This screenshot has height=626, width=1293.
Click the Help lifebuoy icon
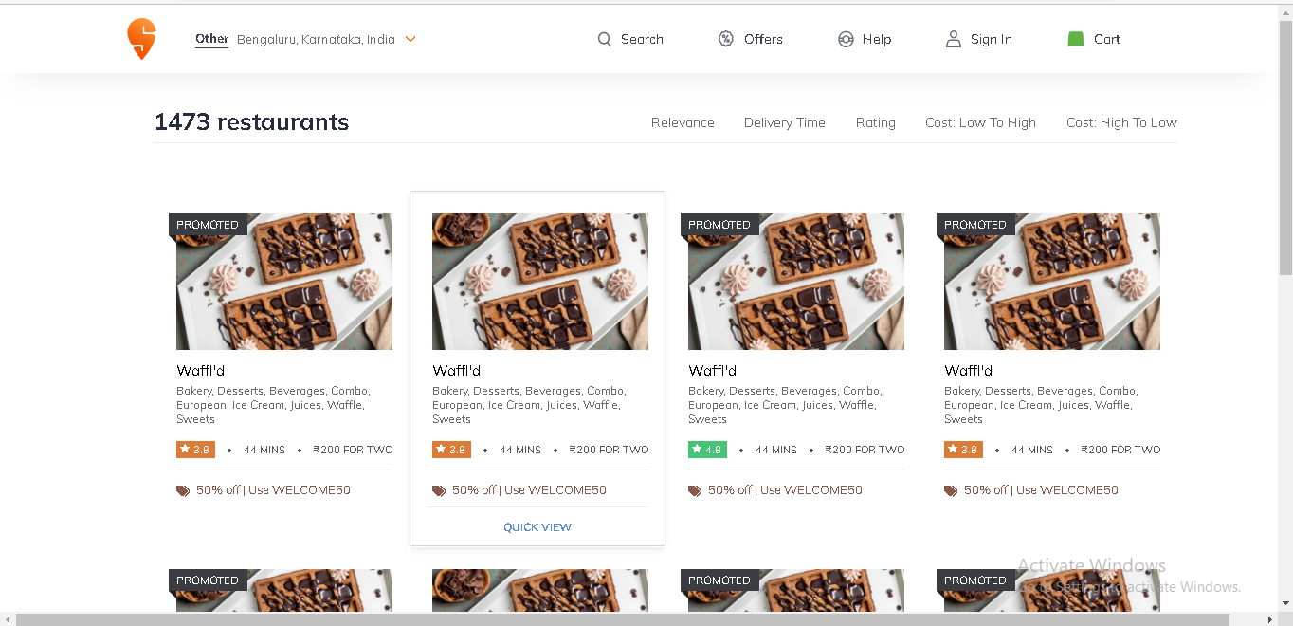point(846,39)
